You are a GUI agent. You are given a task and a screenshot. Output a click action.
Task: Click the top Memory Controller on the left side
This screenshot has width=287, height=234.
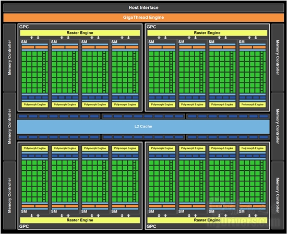9,57
